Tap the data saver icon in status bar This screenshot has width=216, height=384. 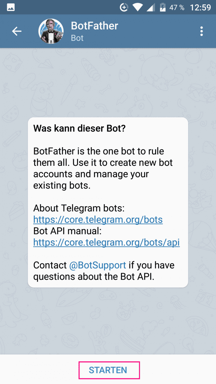point(124,7)
